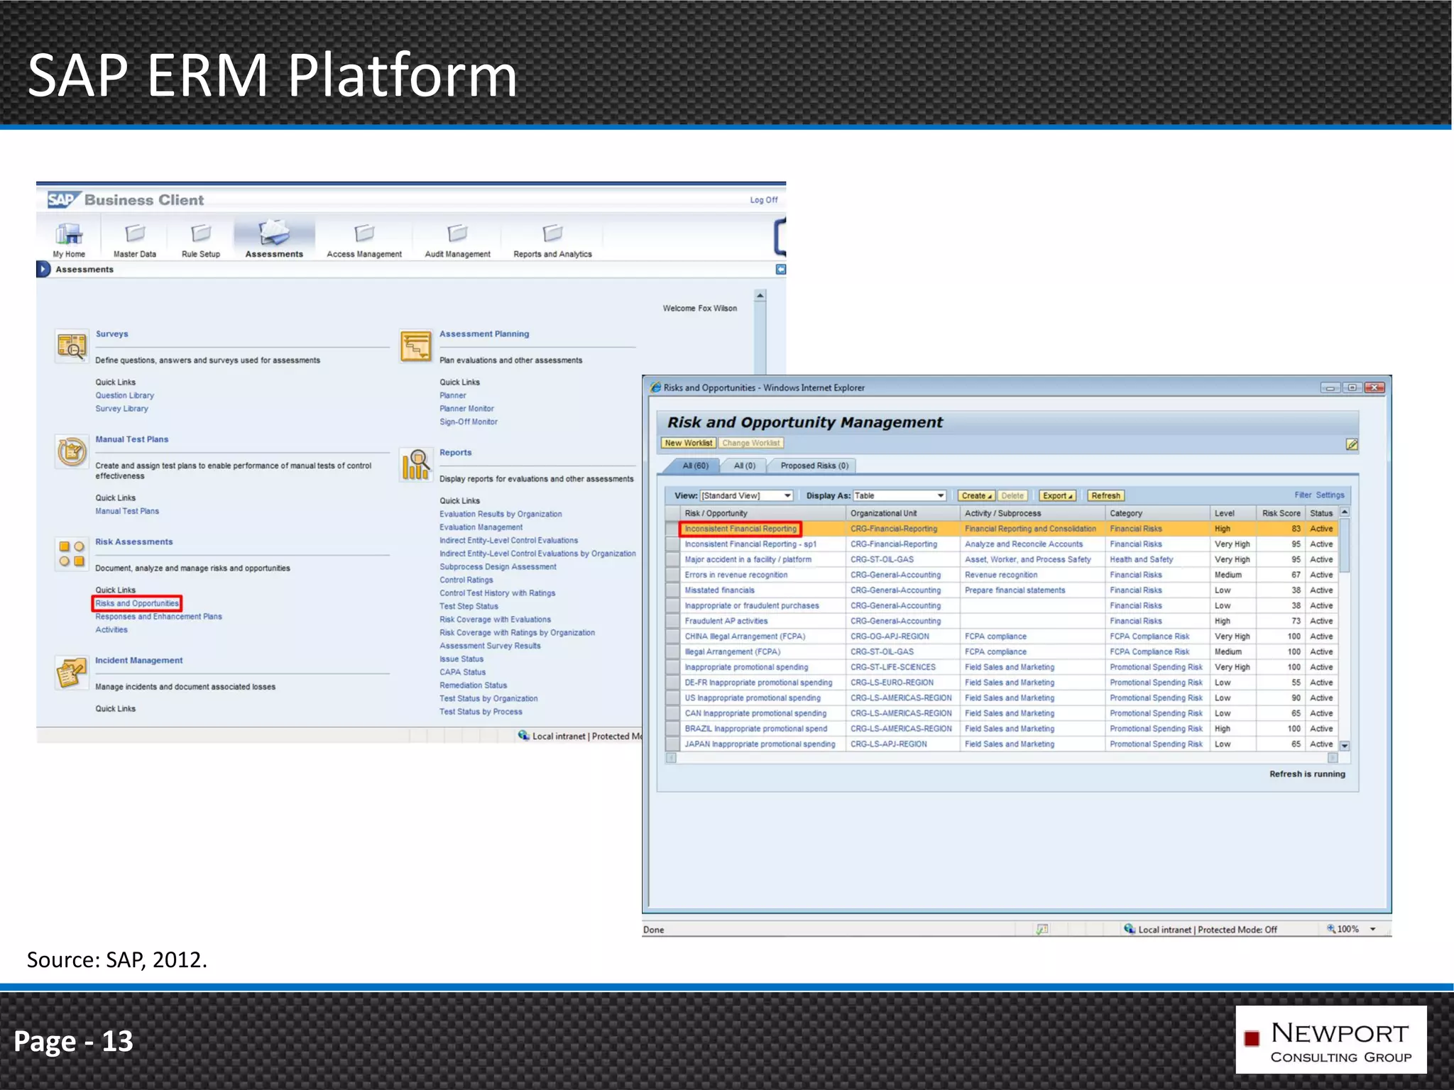The image size is (1454, 1090).
Task: Click the Organizational Unit column header
Action: coord(902,513)
